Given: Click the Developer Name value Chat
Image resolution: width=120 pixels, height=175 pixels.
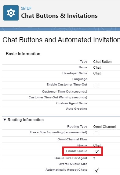Looking at the screenshot, I should point(97,73).
